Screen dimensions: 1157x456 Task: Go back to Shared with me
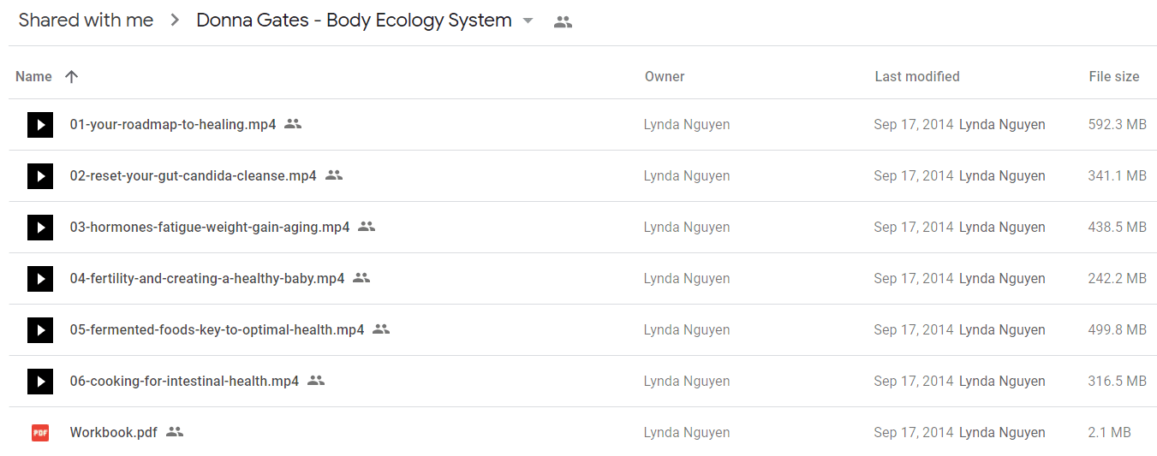(86, 21)
